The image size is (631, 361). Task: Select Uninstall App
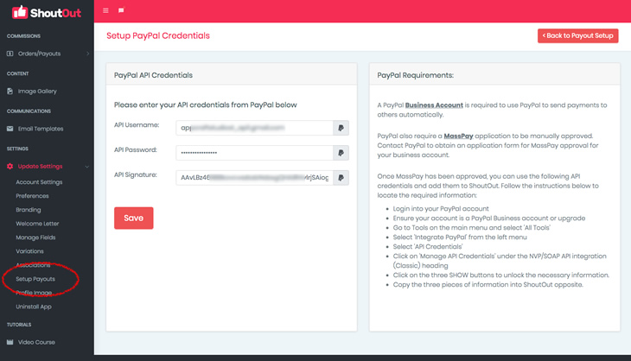click(x=34, y=307)
